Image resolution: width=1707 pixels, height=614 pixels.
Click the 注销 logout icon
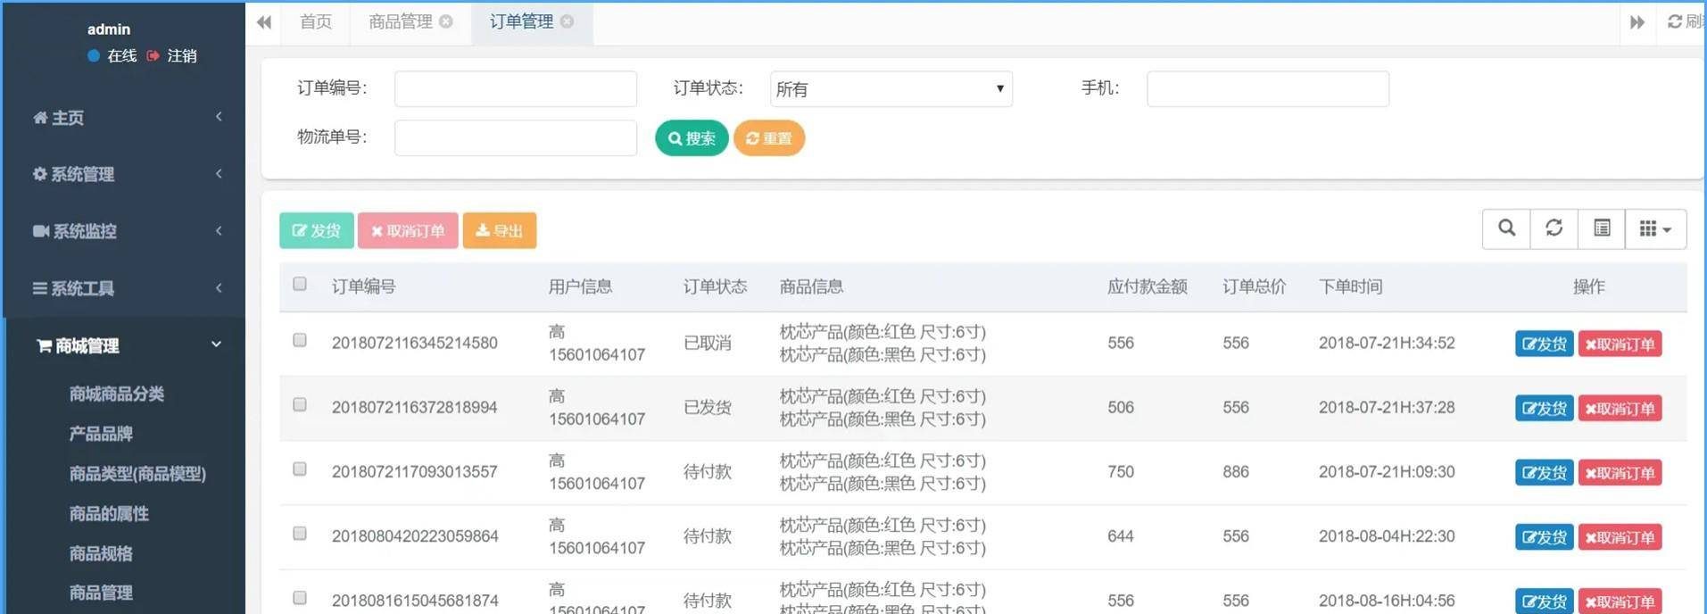pyautogui.click(x=153, y=55)
